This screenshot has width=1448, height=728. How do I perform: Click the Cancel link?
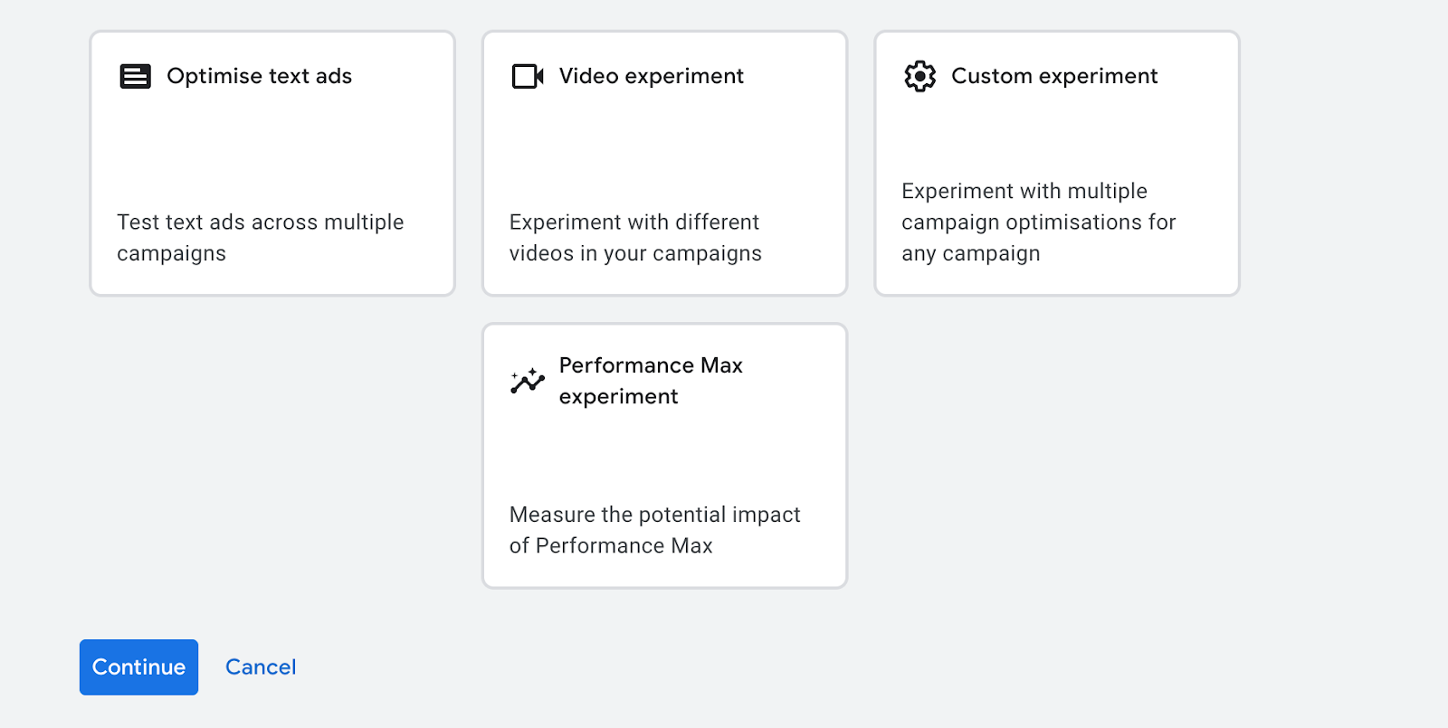261,667
